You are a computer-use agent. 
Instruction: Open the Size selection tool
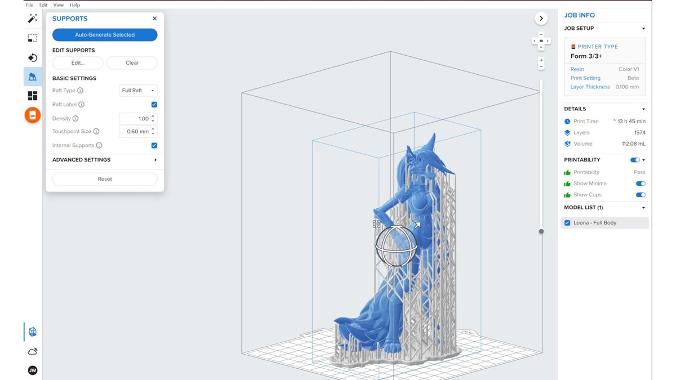point(32,37)
